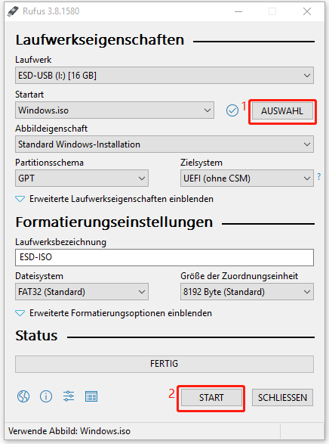Viewport: 329px width, 444px height.
Task: Click the START button
Action: pyautogui.click(x=211, y=398)
